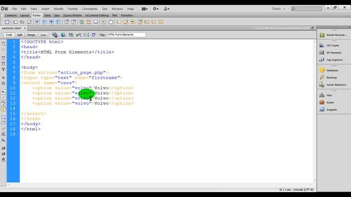Toggle Syntax Error Alerts info bar
The width and height of the screenshot is (351, 197).
point(3,109)
